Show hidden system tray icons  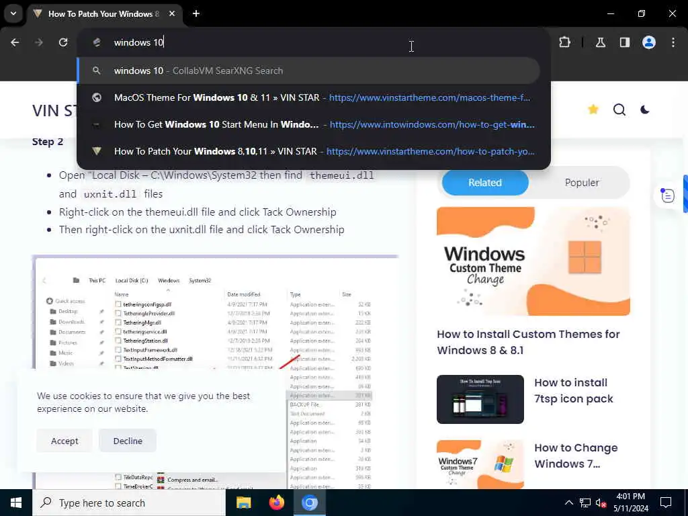pyautogui.click(x=568, y=503)
